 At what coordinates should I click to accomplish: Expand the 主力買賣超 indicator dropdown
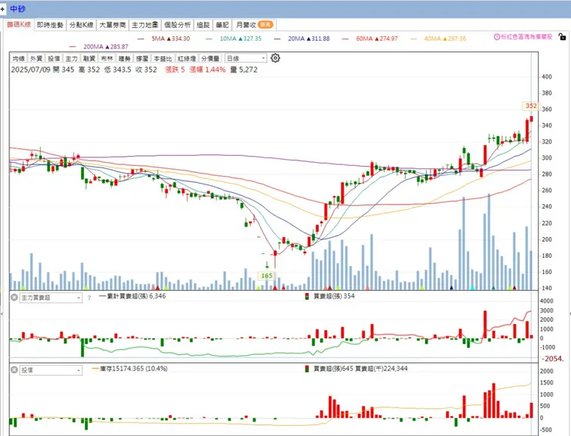(51, 298)
